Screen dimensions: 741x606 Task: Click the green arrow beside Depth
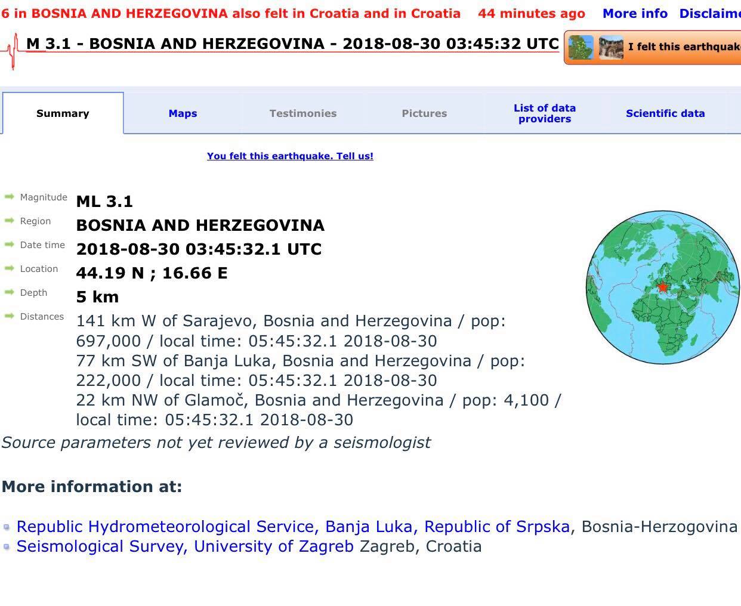click(9, 292)
